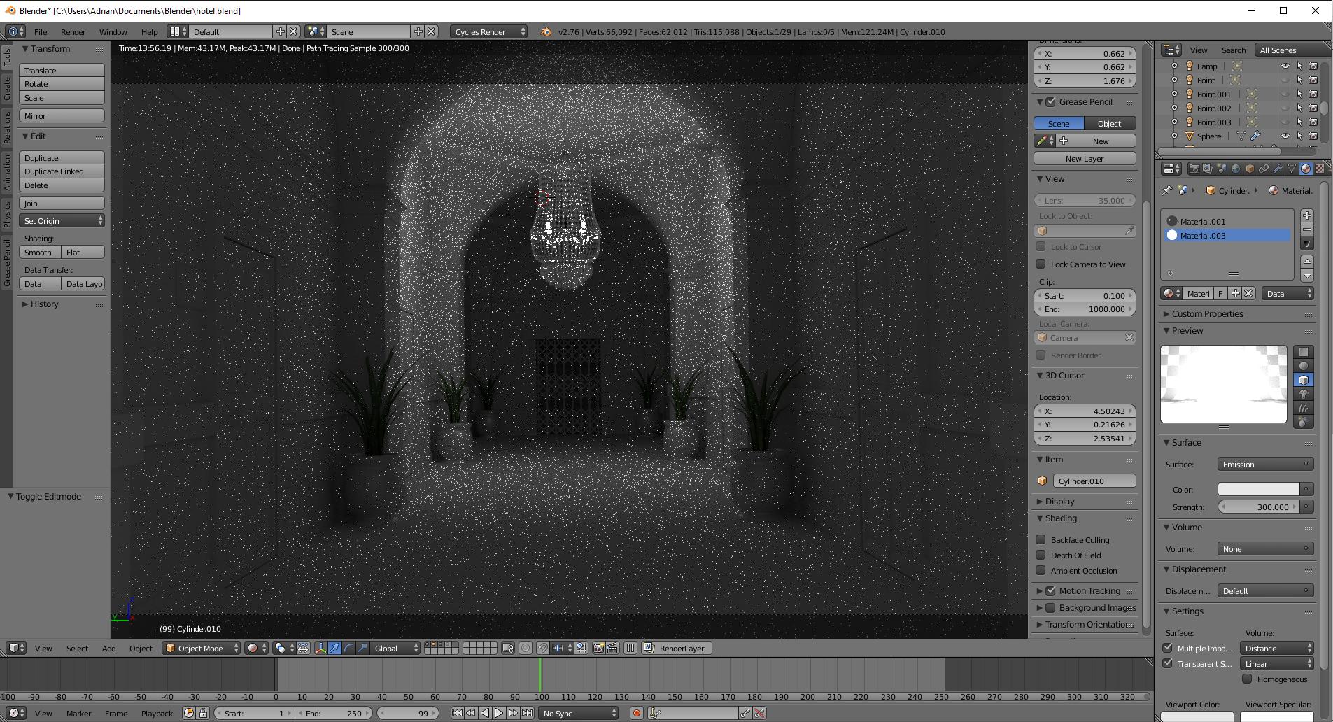The height and width of the screenshot is (722, 1333).
Task: Uncheck Multiple Importance checkbox
Action: [1167, 648]
